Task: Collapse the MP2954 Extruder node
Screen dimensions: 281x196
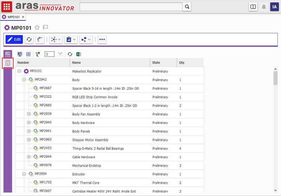Action: 24,174
